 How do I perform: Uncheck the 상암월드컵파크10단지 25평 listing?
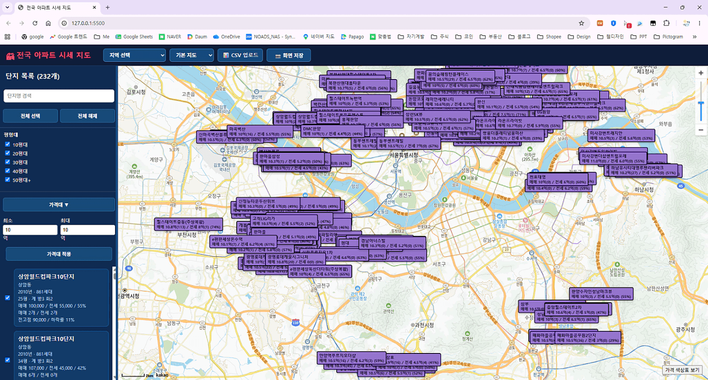[7, 298]
